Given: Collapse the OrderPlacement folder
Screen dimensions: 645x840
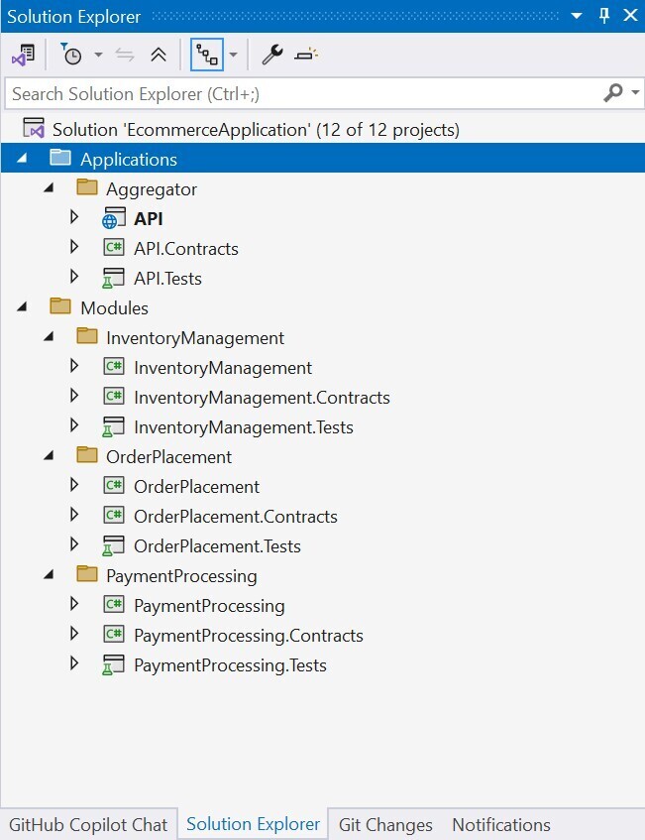Looking at the screenshot, I should coord(49,456).
